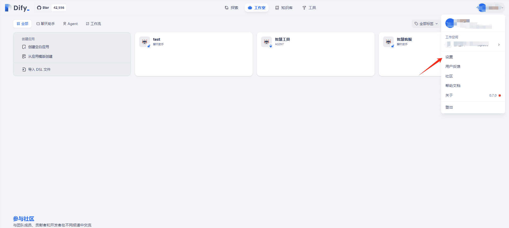Click the test app robot icon

(145, 42)
